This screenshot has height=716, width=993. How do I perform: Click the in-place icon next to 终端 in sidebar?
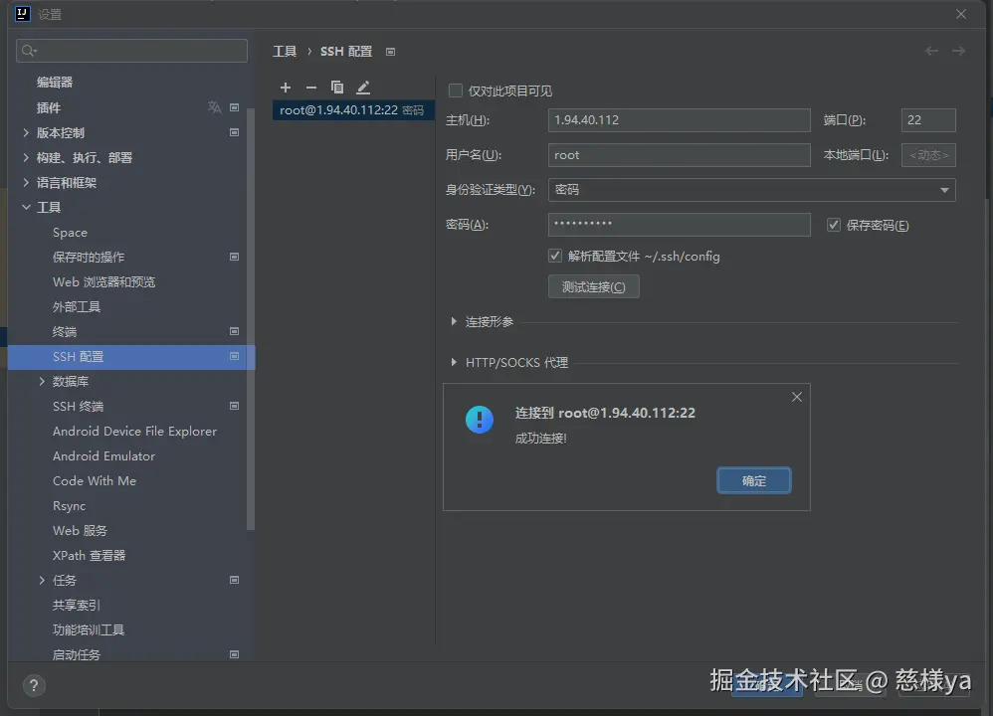[x=234, y=331]
